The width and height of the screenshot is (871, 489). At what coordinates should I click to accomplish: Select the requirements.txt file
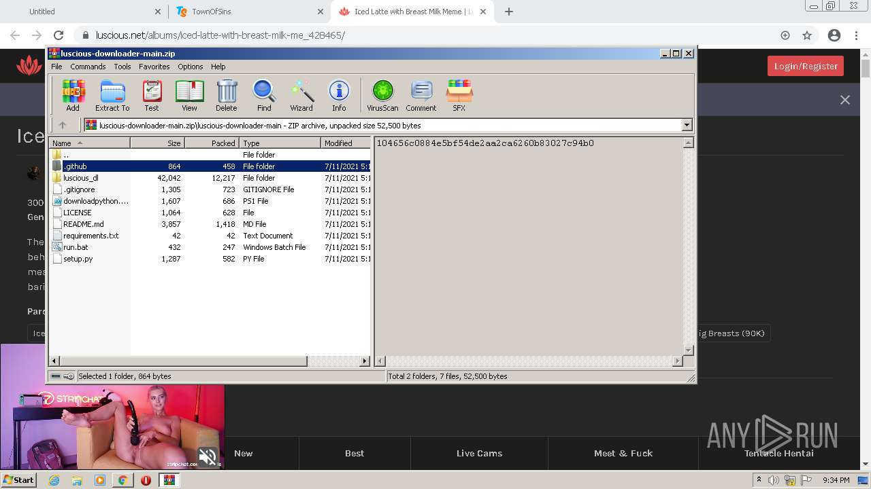point(210,236)
